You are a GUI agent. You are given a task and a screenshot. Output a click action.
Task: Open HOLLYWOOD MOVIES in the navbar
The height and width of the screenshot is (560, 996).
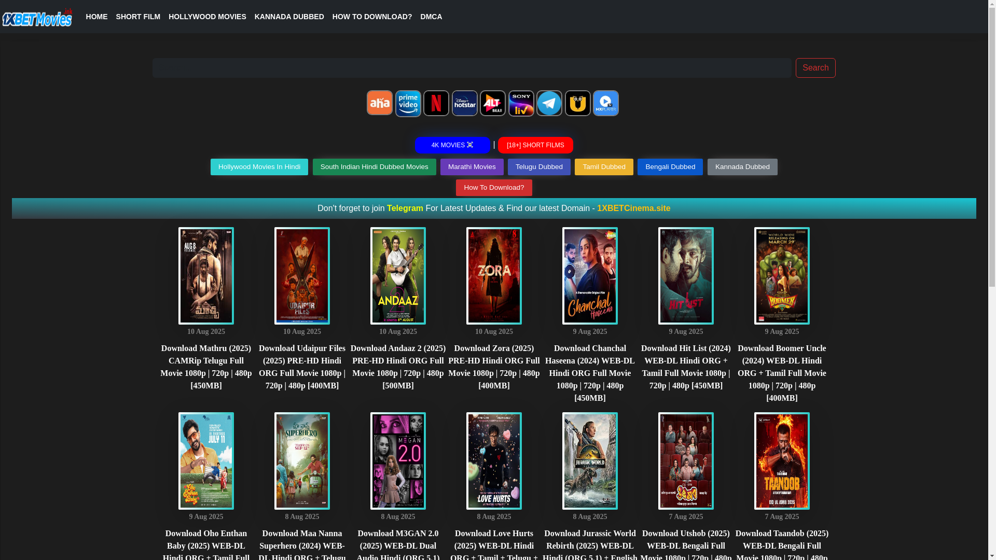click(x=208, y=17)
